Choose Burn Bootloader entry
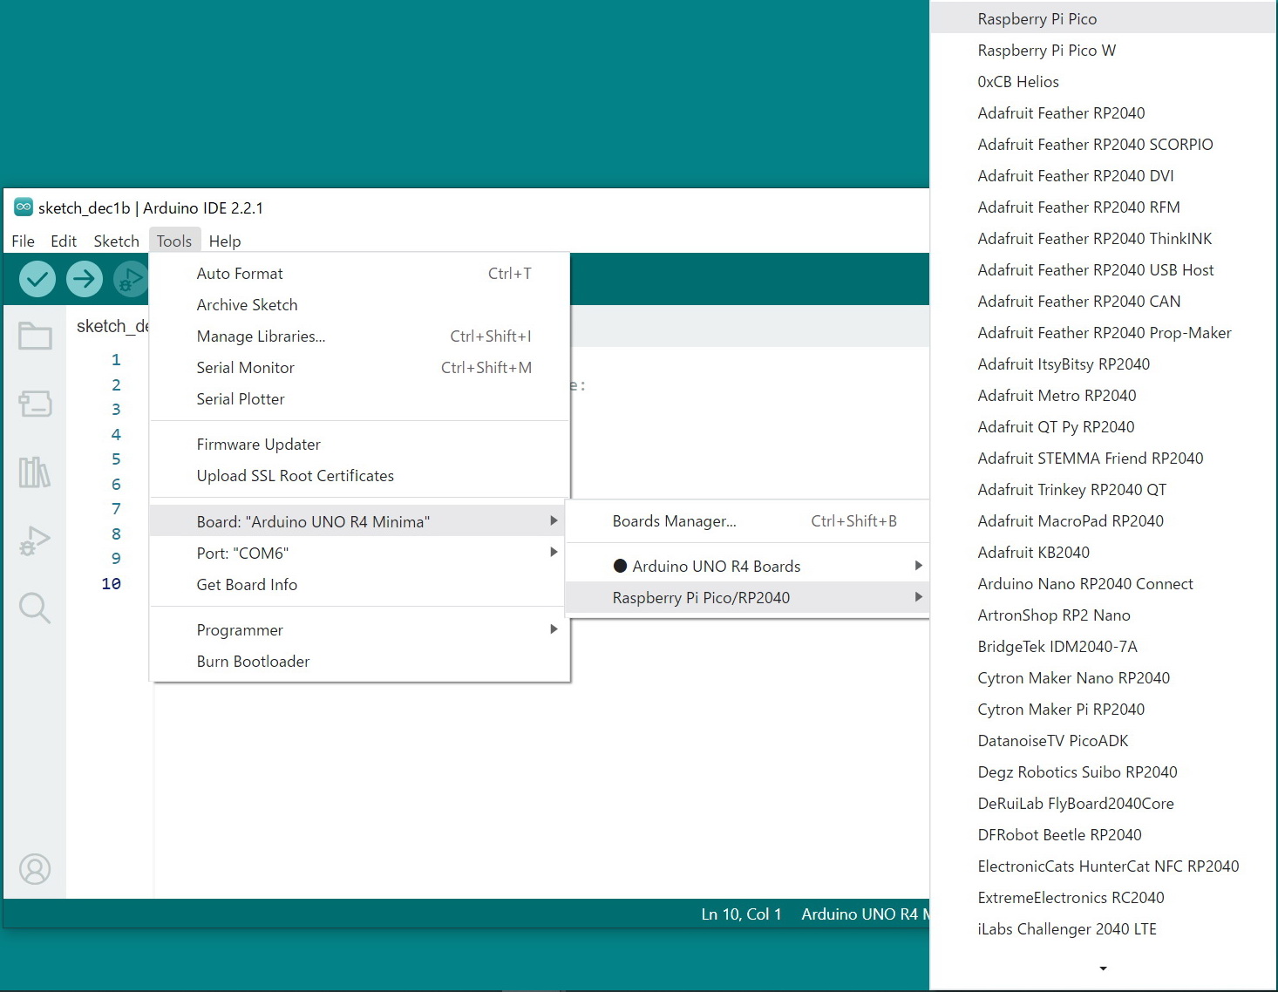 click(x=359, y=662)
